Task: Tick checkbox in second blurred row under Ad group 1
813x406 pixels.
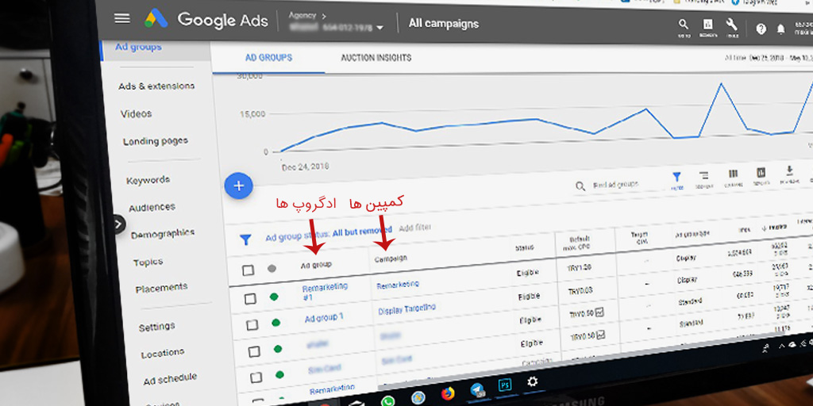Action: (x=256, y=378)
